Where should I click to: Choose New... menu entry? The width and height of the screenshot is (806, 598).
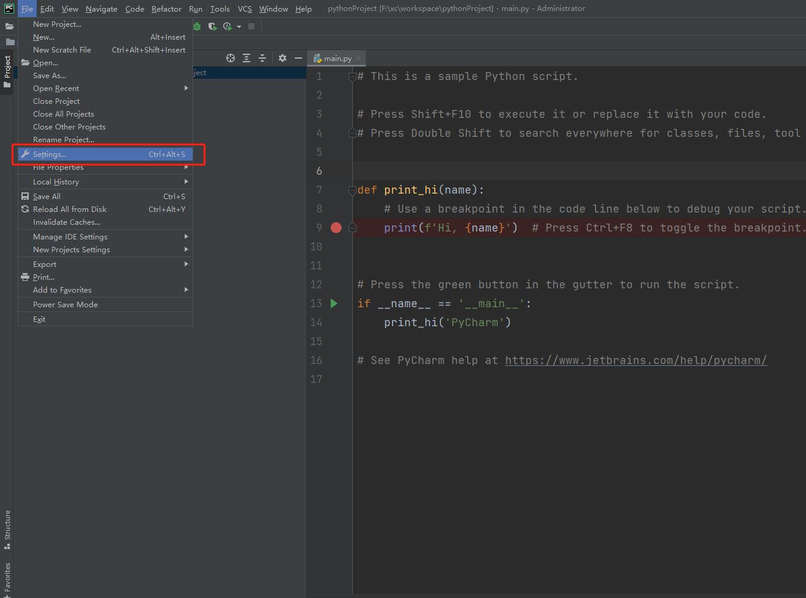tap(106, 37)
